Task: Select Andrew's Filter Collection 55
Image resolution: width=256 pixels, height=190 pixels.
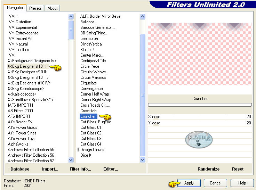Action: [31, 150]
